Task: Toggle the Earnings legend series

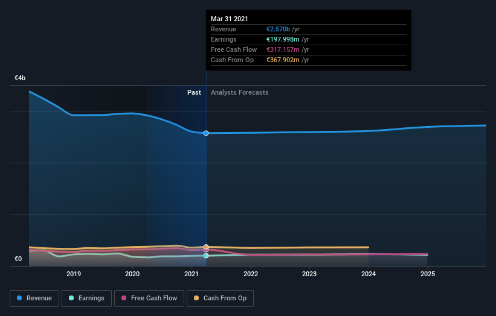Action: coord(86,299)
